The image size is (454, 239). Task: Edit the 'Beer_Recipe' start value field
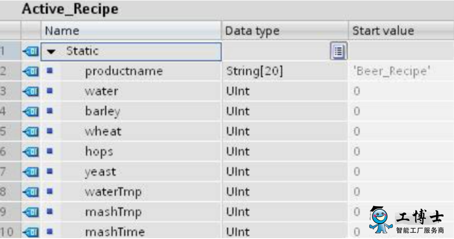[401, 71]
